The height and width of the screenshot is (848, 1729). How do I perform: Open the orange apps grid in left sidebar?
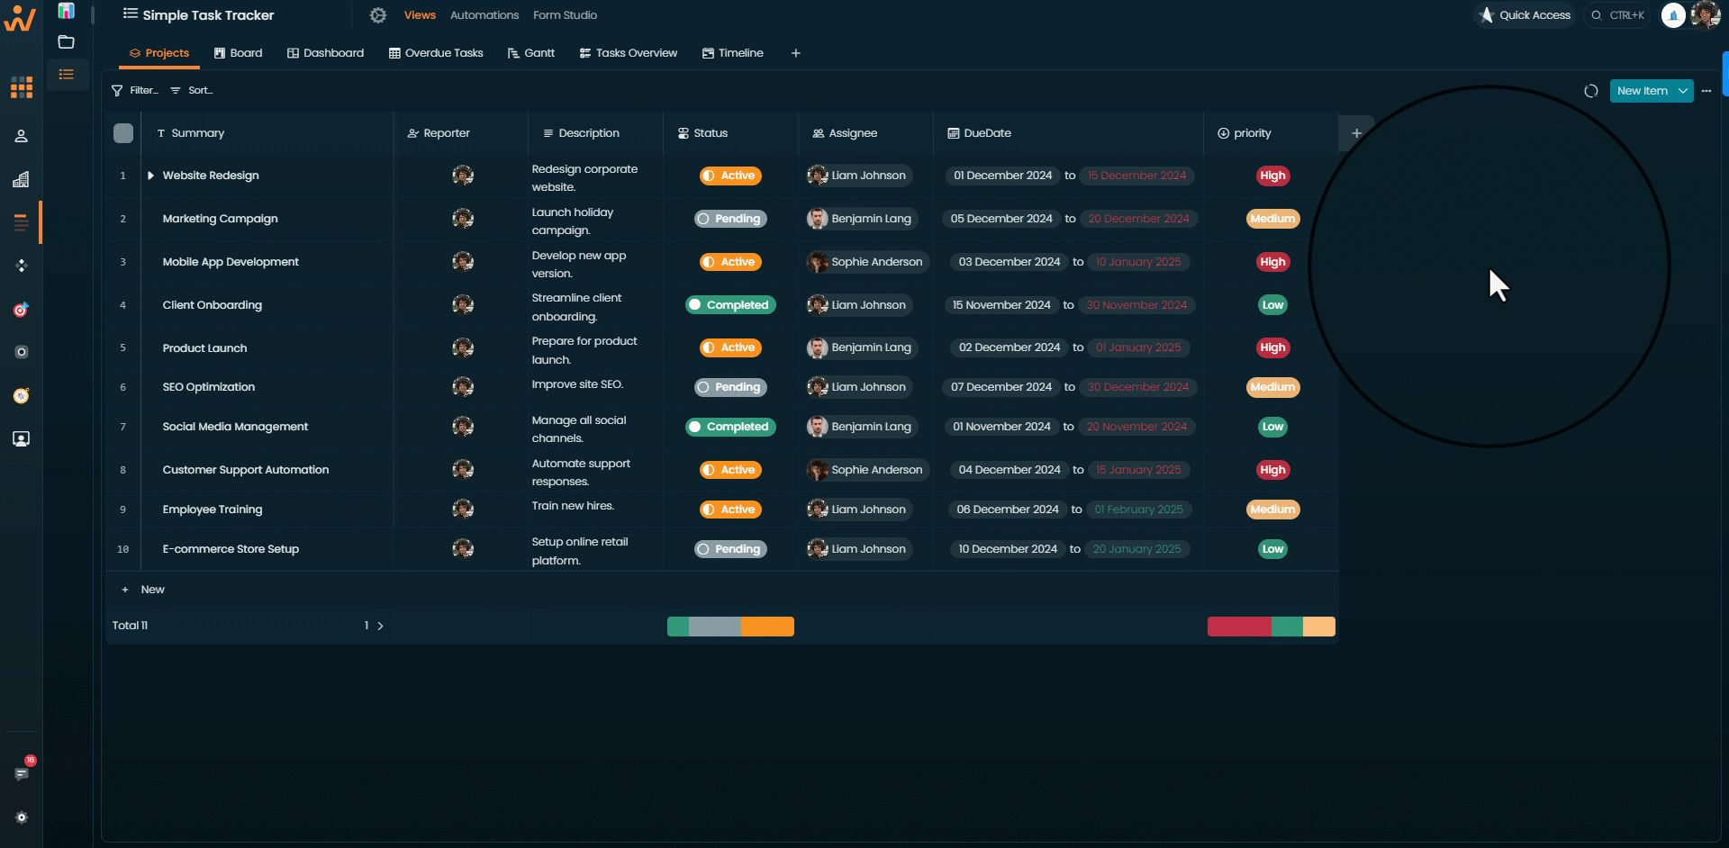click(x=22, y=87)
